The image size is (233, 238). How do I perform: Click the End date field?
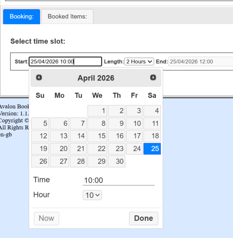pyautogui.click(x=200, y=62)
